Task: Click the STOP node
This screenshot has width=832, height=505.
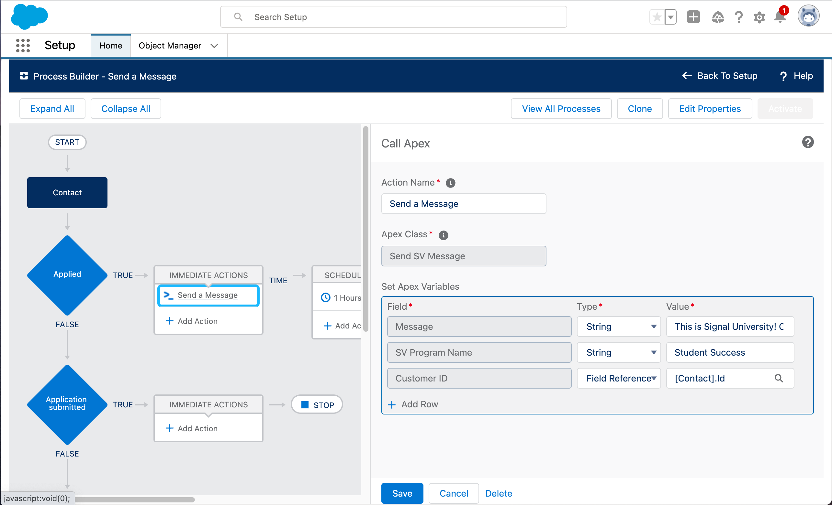Action: tap(317, 404)
